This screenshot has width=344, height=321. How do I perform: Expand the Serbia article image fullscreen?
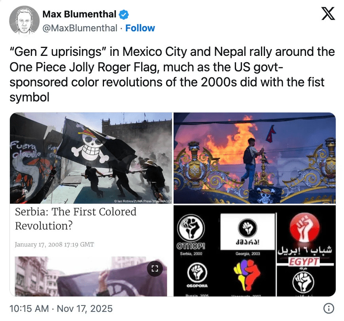[155, 268]
